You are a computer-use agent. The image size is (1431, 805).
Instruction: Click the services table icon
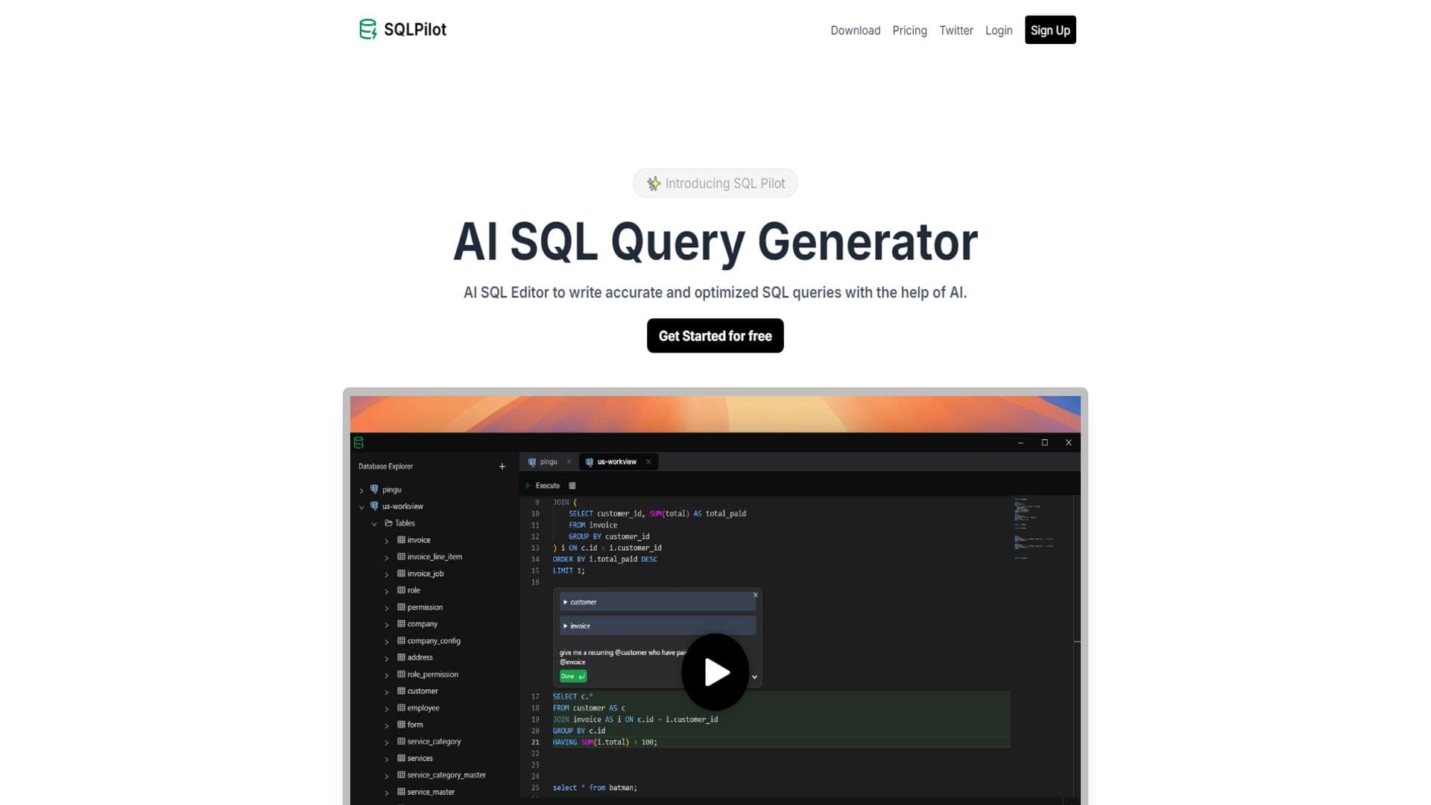(401, 758)
